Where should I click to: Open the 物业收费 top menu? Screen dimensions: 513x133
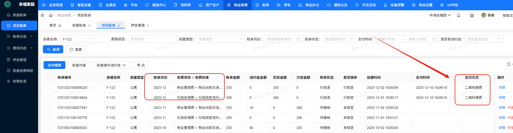point(238,5)
